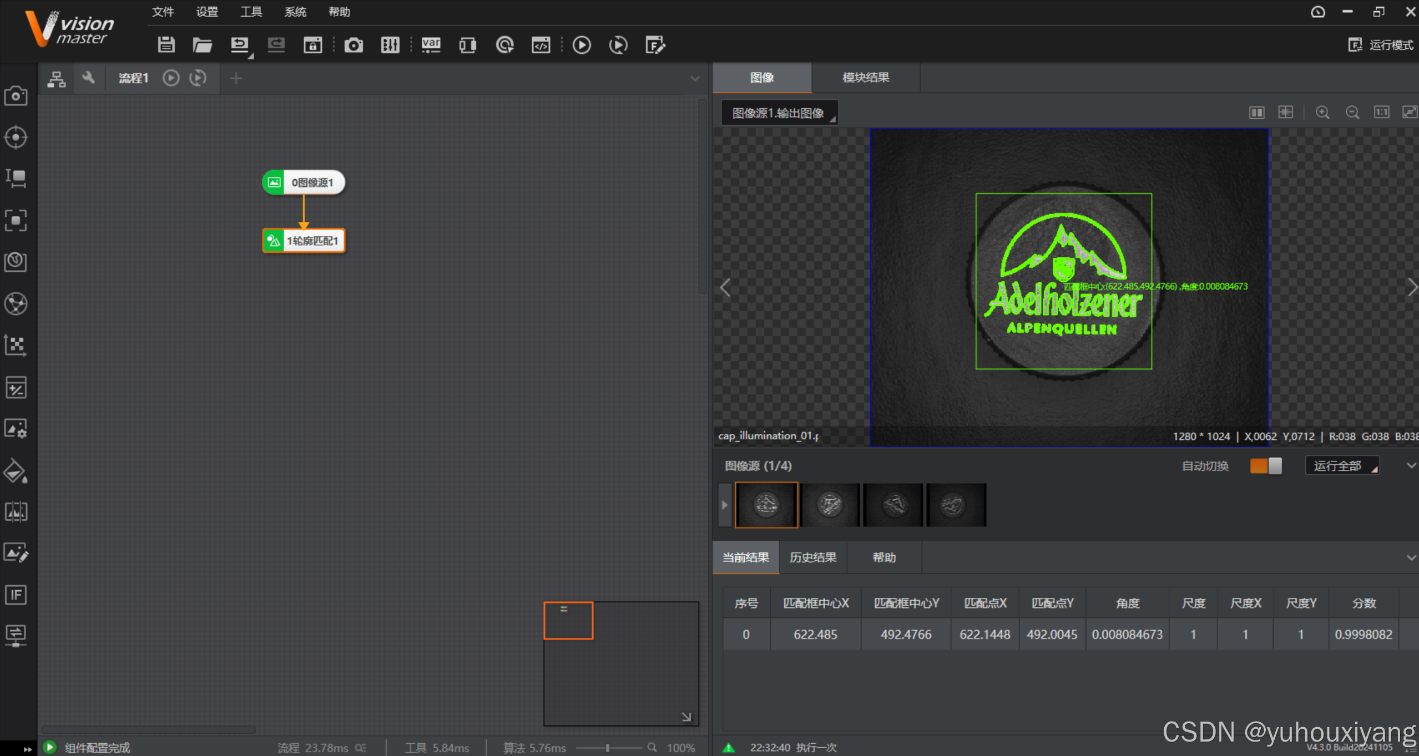Click the zoom-in magnifier above the image
Screen dimensions: 1419x756
tap(1322, 113)
